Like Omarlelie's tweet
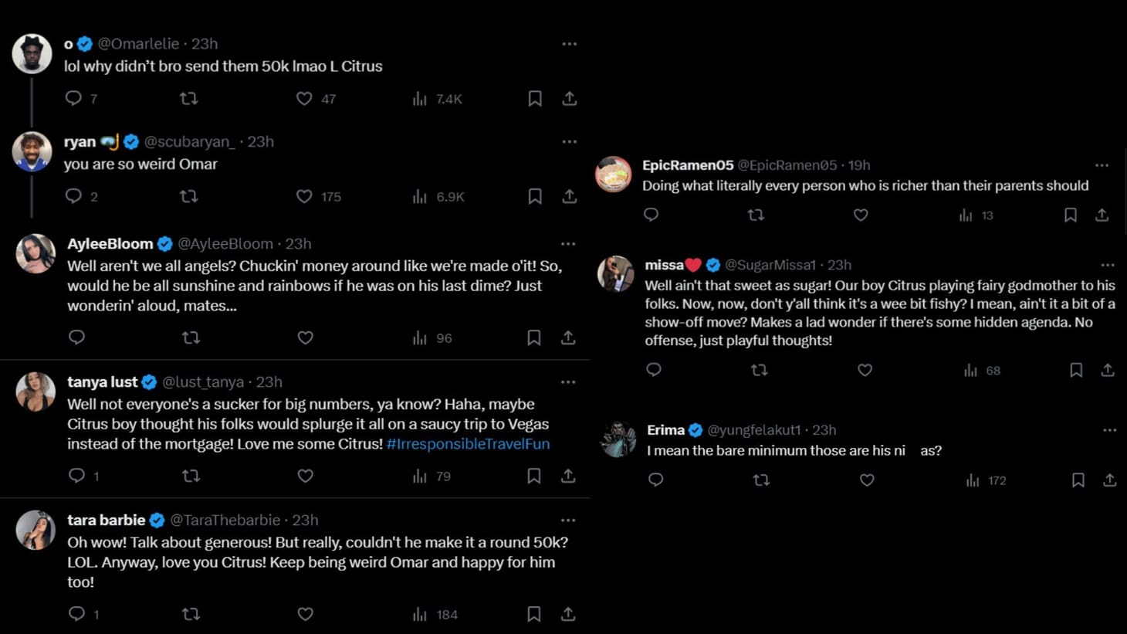This screenshot has width=1127, height=634. coord(303,98)
